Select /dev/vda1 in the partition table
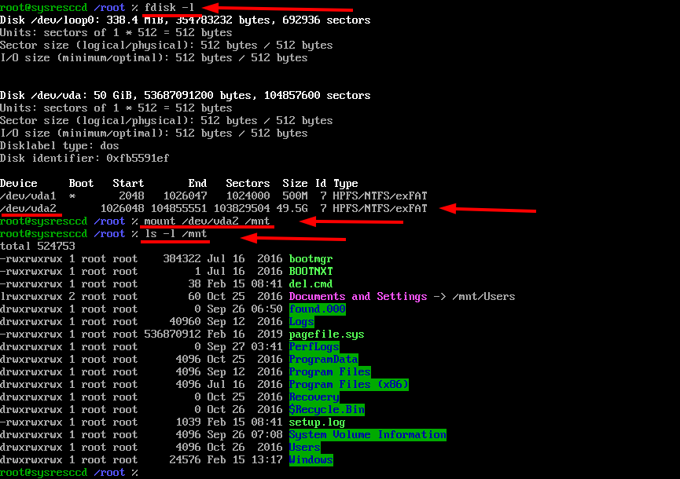 [x=28, y=196]
